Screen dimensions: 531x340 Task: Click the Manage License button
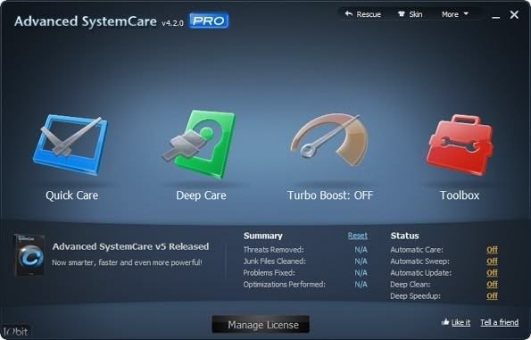pyautogui.click(x=261, y=325)
